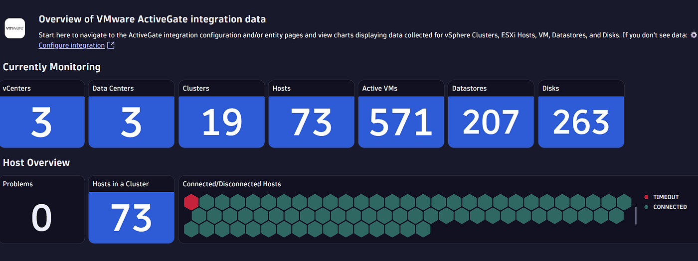Open the Clusters tile showing 19

click(x=221, y=114)
